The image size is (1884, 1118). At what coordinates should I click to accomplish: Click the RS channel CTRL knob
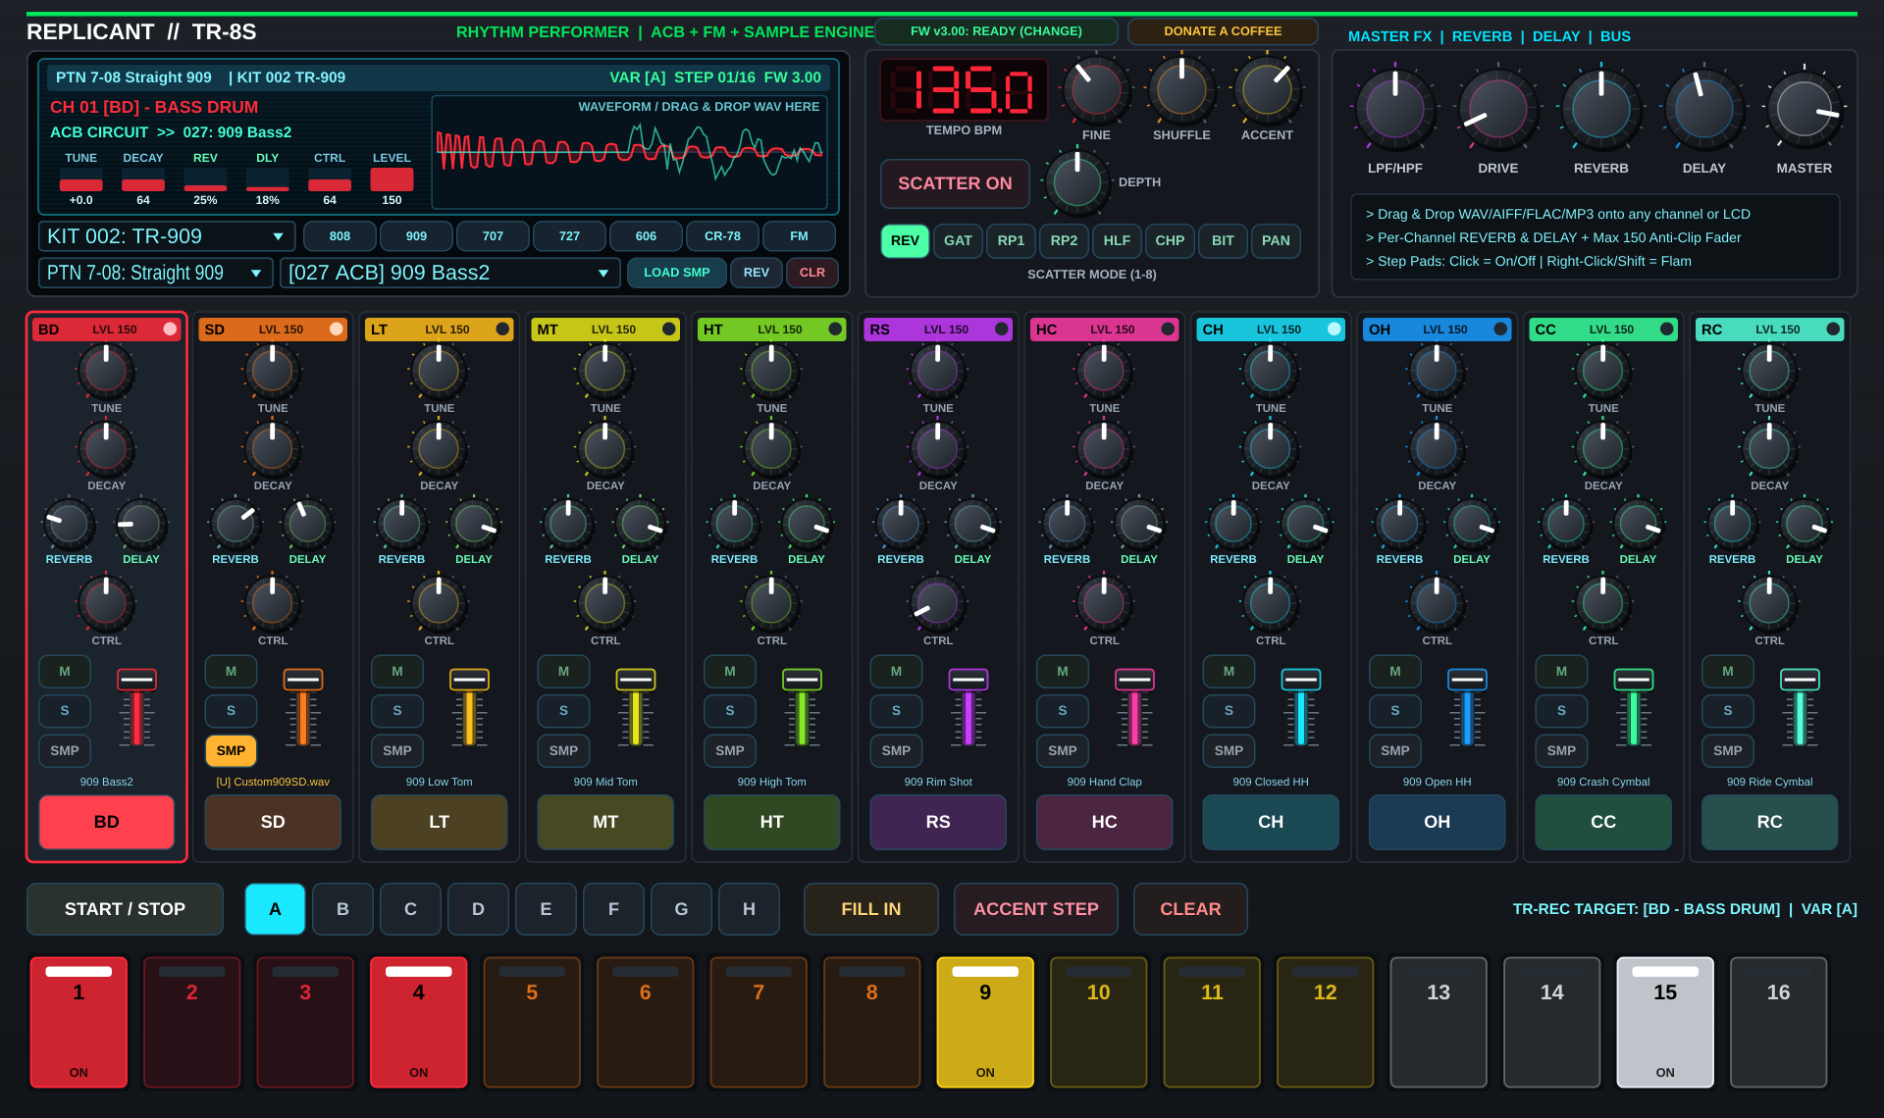click(937, 602)
